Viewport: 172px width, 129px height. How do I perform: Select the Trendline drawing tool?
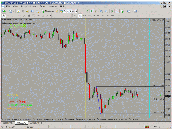(24, 16)
